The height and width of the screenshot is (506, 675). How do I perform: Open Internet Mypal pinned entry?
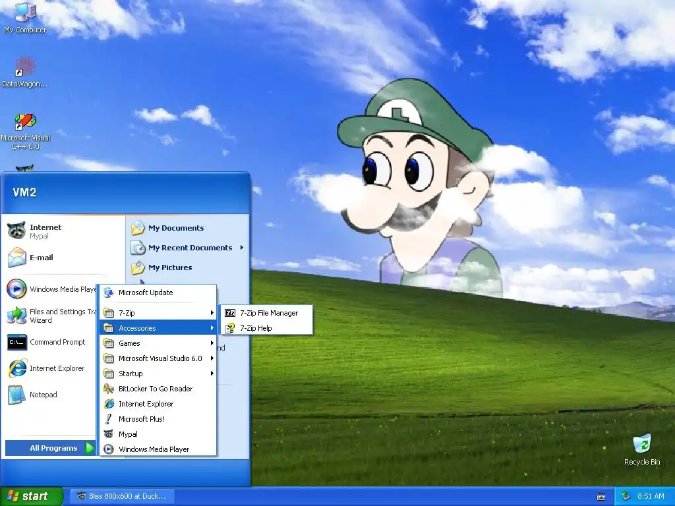point(63,231)
